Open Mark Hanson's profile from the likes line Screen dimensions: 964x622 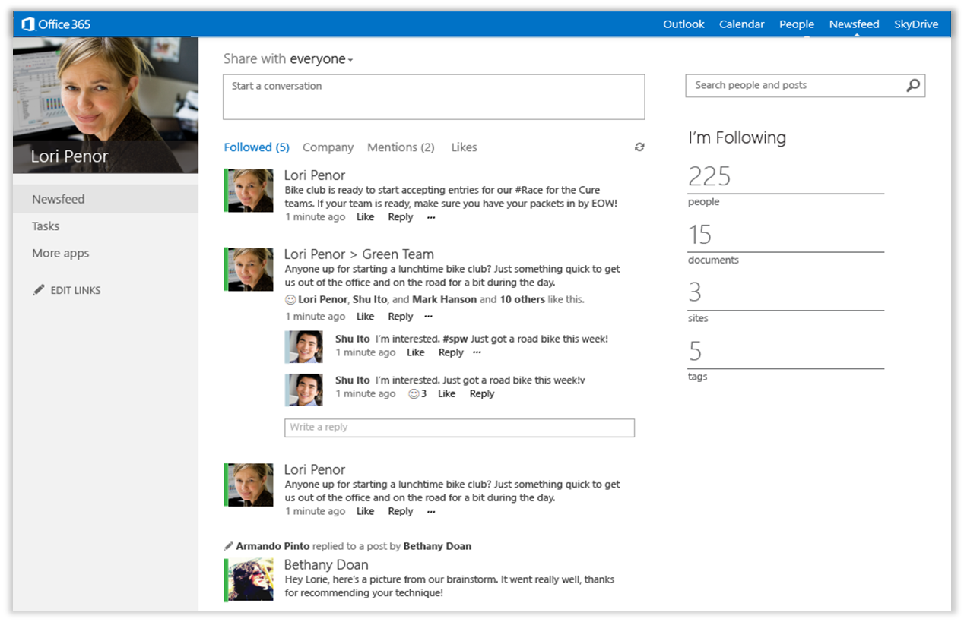445,299
